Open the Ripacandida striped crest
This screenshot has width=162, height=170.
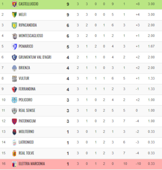click(x=14, y=25)
